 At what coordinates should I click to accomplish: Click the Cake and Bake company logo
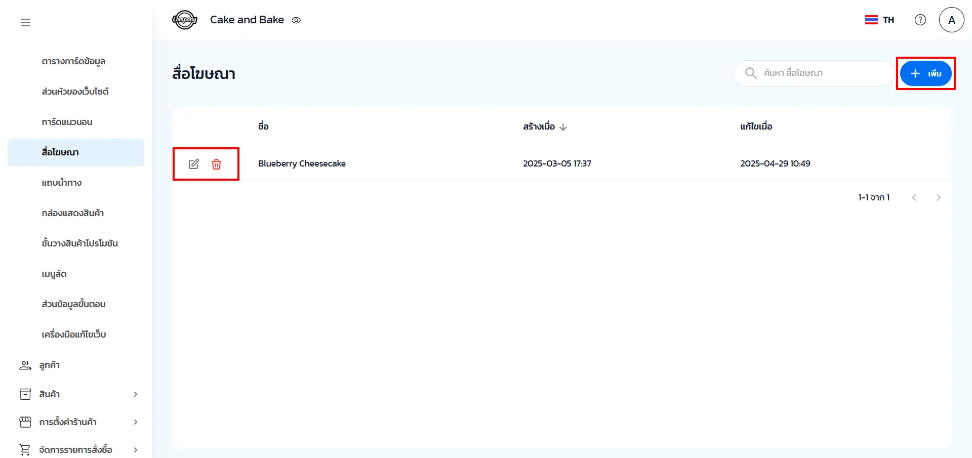[x=185, y=20]
